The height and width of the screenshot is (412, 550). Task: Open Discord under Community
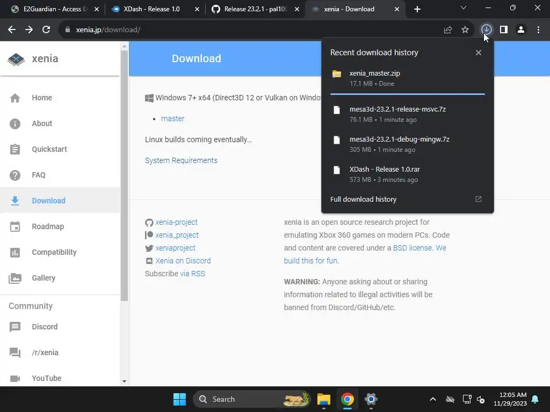(x=60, y=327)
